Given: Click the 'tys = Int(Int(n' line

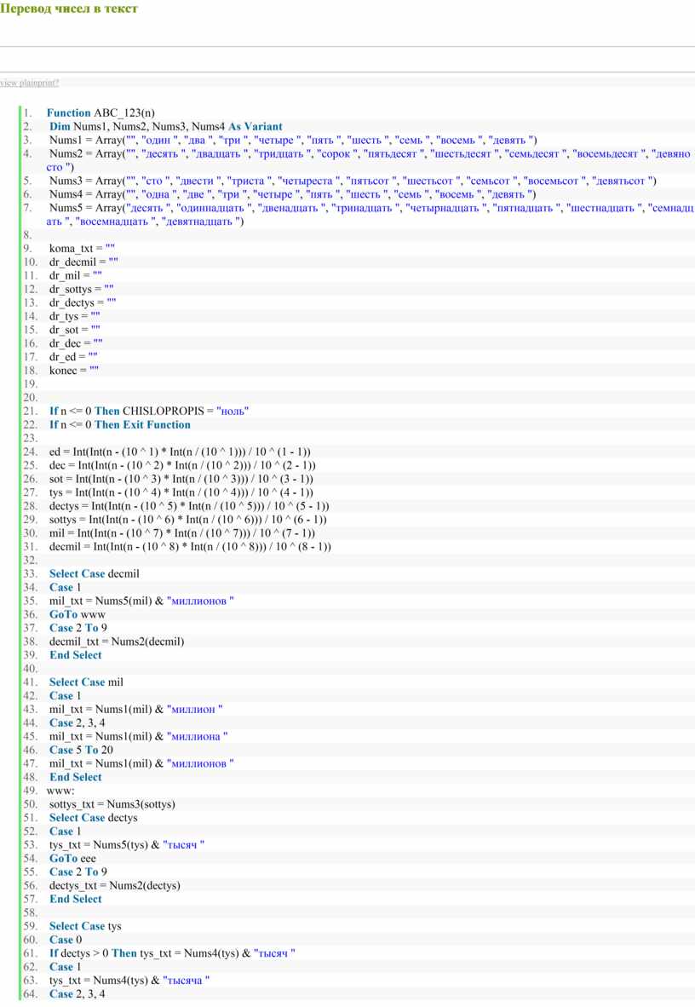Looking at the screenshot, I should click(181, 492).
